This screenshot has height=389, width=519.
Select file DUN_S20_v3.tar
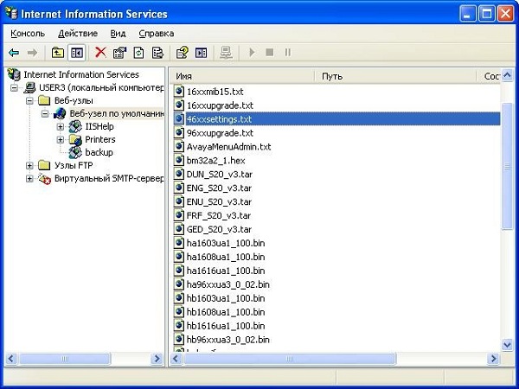220,175
